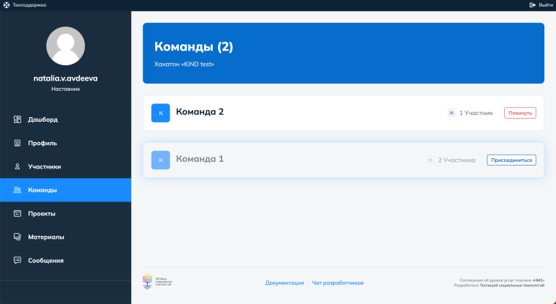The height and width of the screenshot is (304, 556).
Task: Open the Команды menu item
Action: (x=42, y=190)
